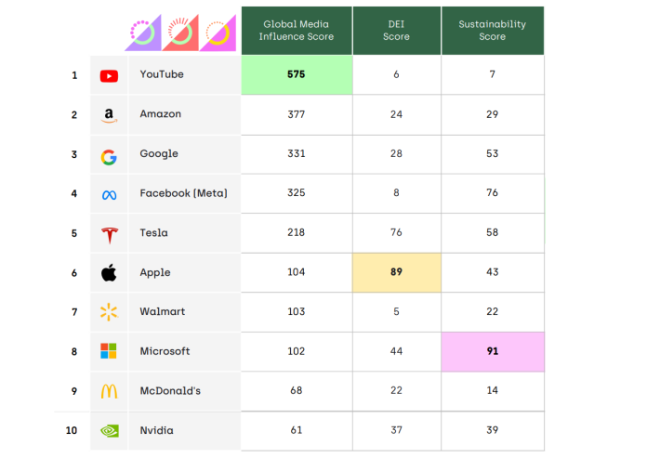
Task: Click the pink triangle yellow ring logo
Action: click(218, 33)
